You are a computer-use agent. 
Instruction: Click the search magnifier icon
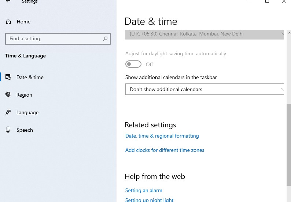pos(105,39)
